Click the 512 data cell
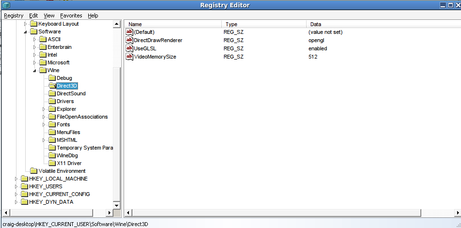This screenshot has height=228, width=461. pyautogui.click(x=313, y=57)
